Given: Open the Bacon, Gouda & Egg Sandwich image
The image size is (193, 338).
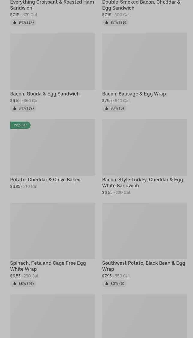Looking at the screenshot, I should [x=52, y=61].
